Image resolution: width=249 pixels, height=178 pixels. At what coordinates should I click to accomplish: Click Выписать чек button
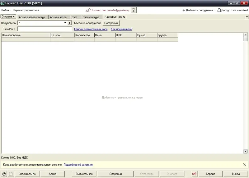[84, 174]
